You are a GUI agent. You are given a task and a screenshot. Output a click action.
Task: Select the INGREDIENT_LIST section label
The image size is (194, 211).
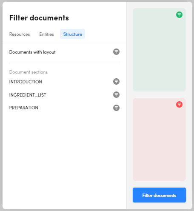coord(28,95)
